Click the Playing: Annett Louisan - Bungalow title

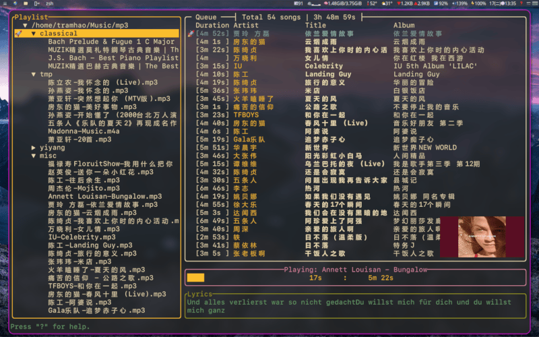pyautogui.click(x=356, y=270)
